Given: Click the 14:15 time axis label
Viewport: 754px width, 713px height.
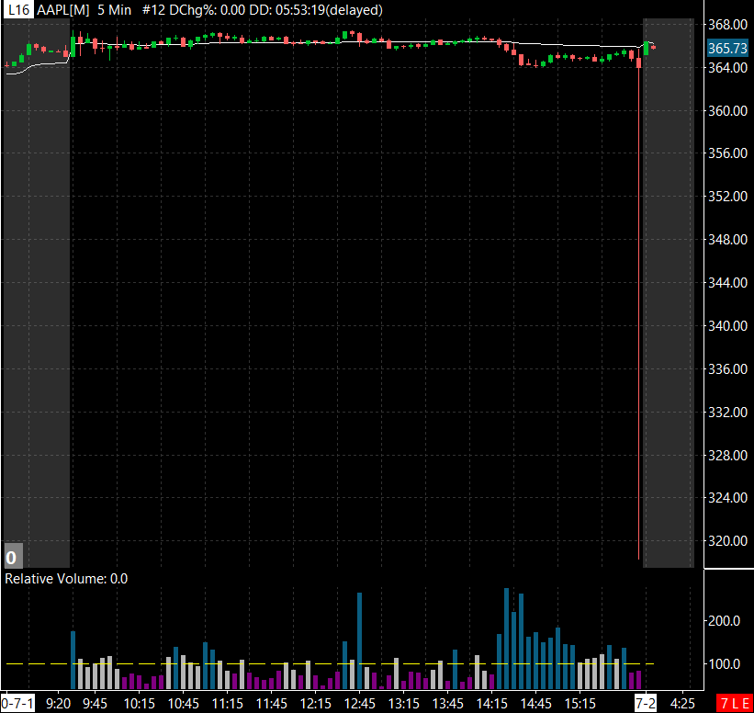Looking at the screenshot, I should click(492, 704).
